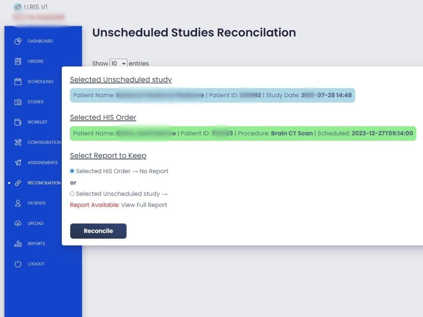Go to the Reconciliation section
Viewport: 423px width, 317px height.
[18, 182]
